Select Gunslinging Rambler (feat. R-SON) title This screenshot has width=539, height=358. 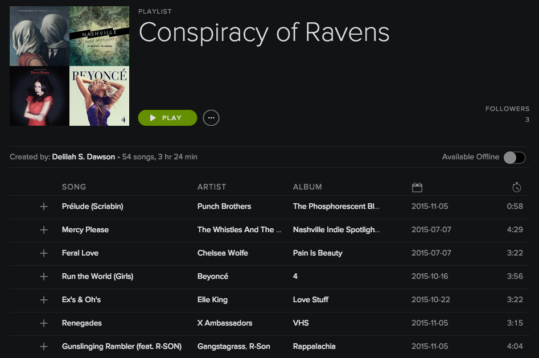pos(122,346)
